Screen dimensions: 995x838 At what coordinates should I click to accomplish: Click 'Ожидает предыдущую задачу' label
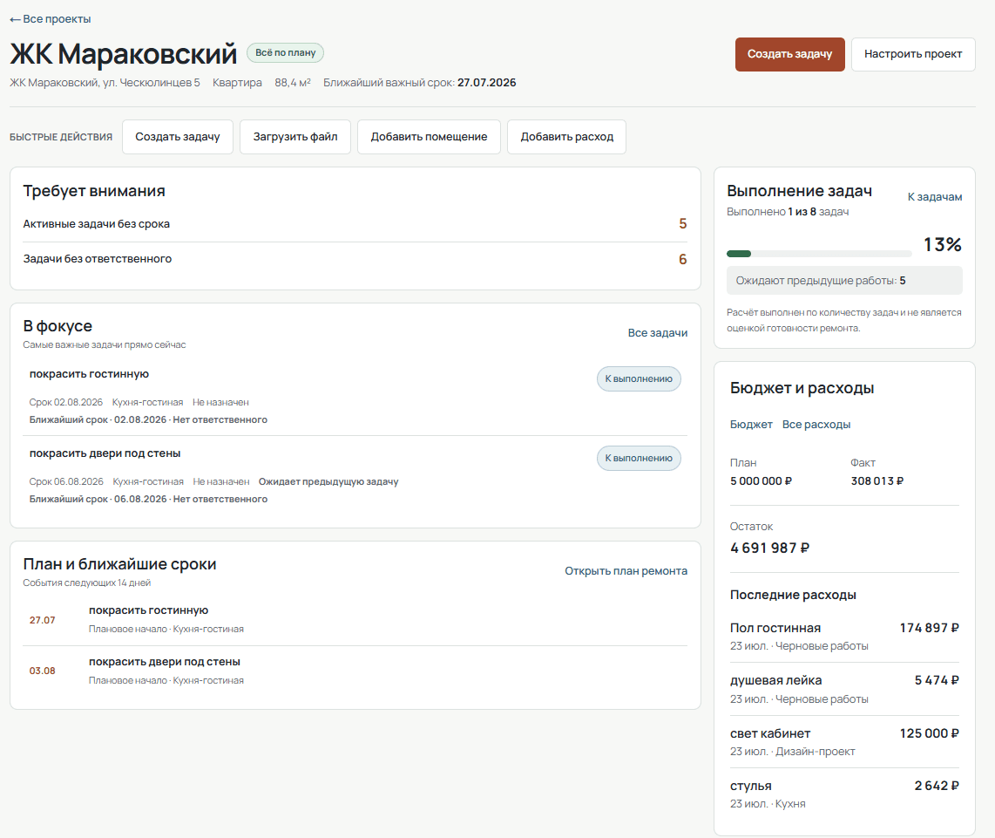[x=328, y=481]
